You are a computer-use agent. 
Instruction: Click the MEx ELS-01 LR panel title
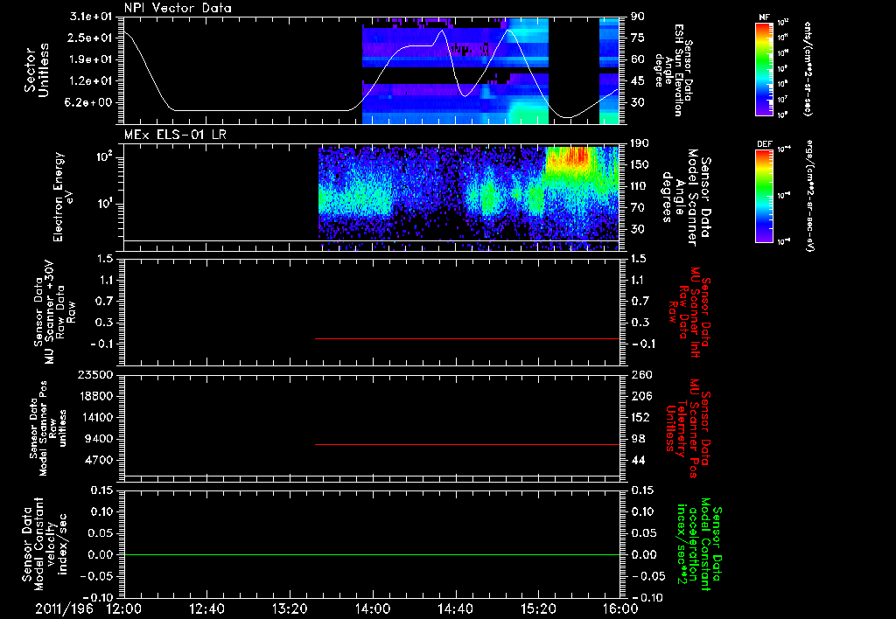[175, 135]
